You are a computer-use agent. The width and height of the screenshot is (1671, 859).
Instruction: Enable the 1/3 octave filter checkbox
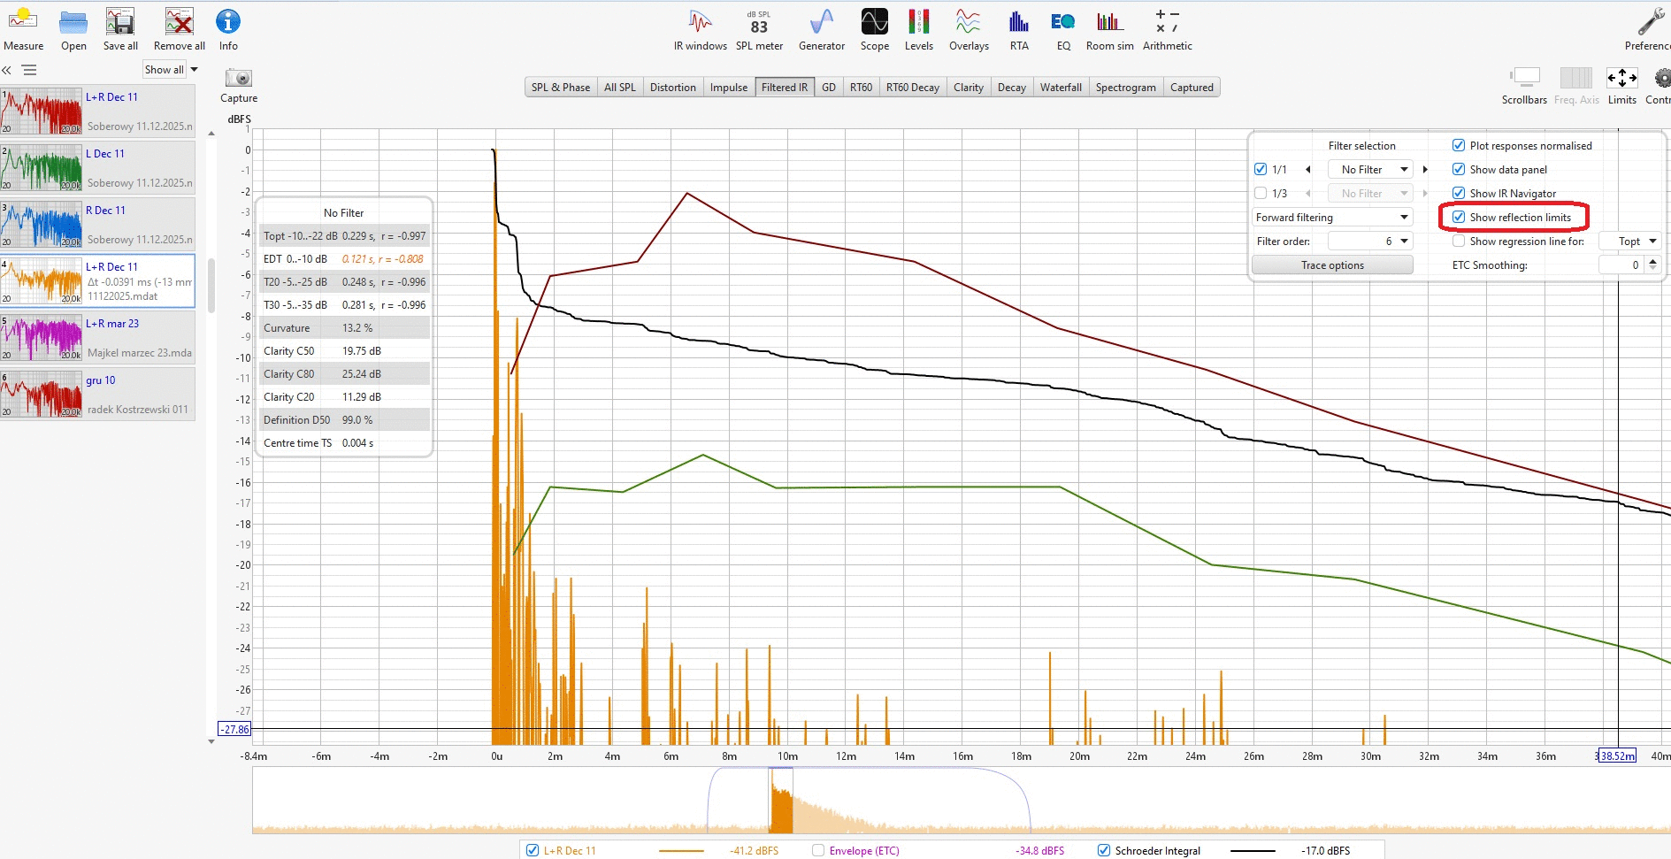tap(1261, 193)
